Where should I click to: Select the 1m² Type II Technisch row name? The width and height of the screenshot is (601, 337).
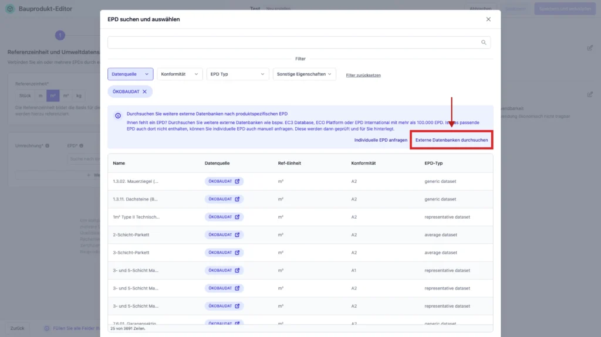136,217
